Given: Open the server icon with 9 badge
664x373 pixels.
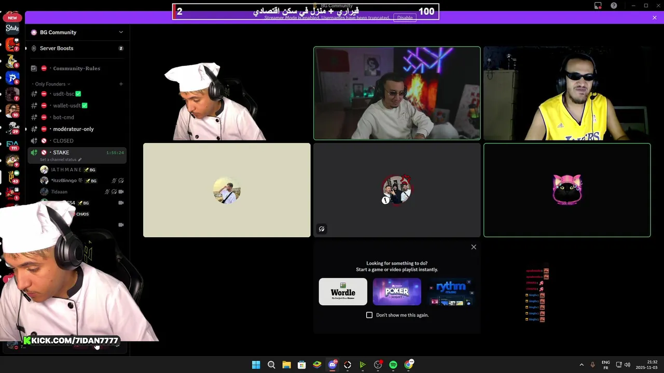Looking at the screenshot, I should [x=12, y=160].
